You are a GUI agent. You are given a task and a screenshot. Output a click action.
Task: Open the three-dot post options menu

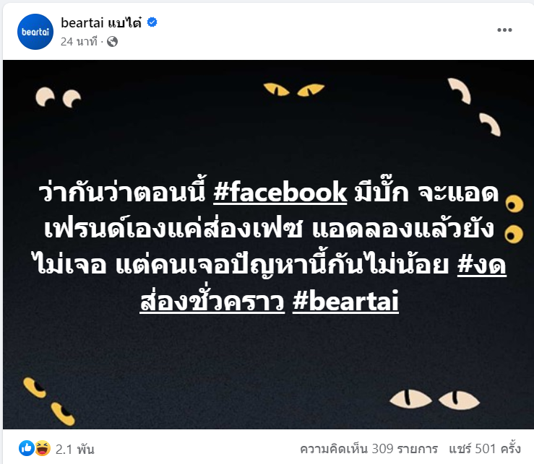[x=504, y=30]
